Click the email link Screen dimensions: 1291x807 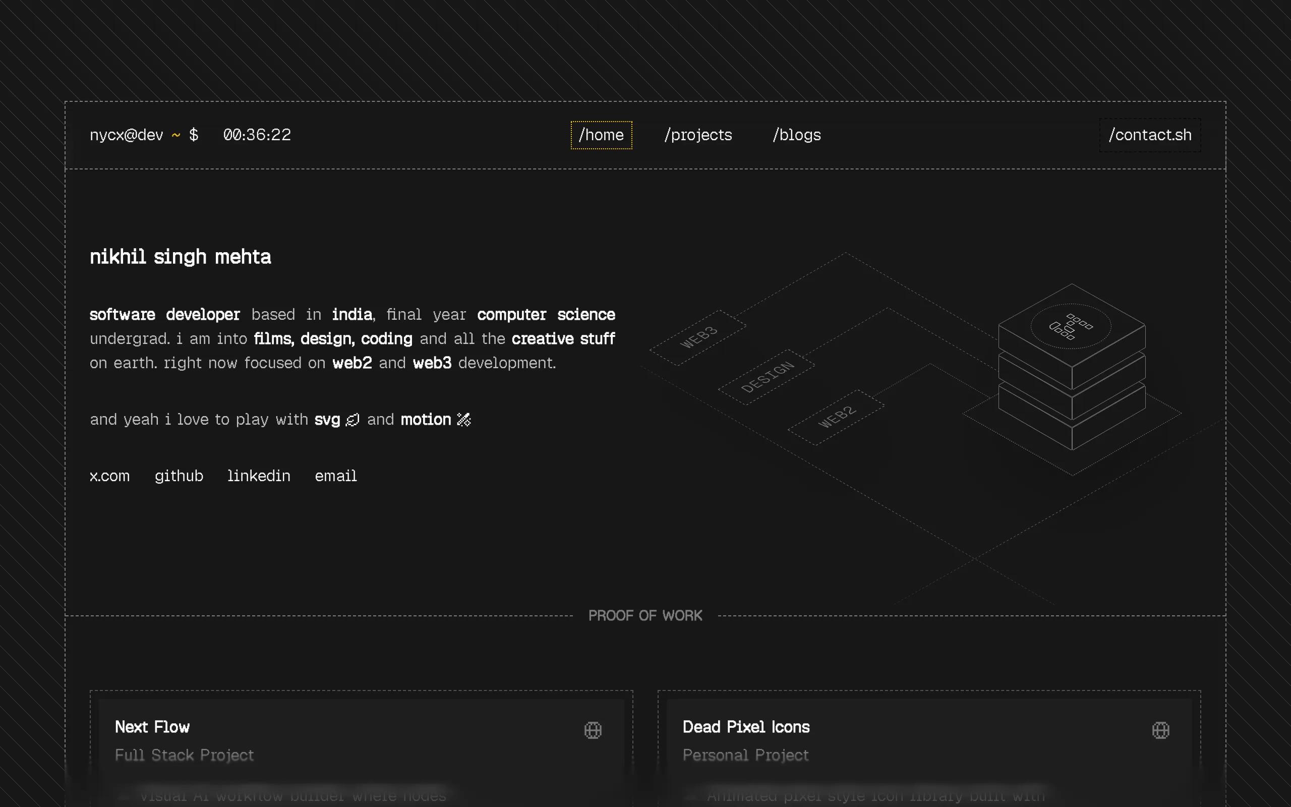pos(335,476)
